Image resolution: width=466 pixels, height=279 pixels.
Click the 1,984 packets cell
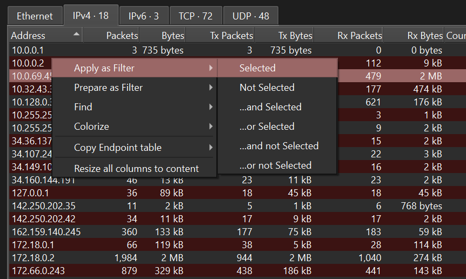click(x=126, y=258)
